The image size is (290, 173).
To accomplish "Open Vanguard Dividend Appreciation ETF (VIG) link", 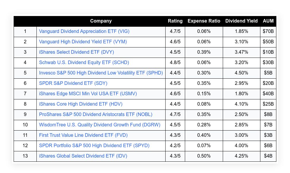I will [84, 31].
